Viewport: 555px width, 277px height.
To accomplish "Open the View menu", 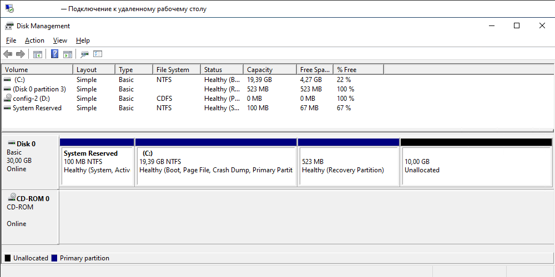I will (x=60, y=40).
